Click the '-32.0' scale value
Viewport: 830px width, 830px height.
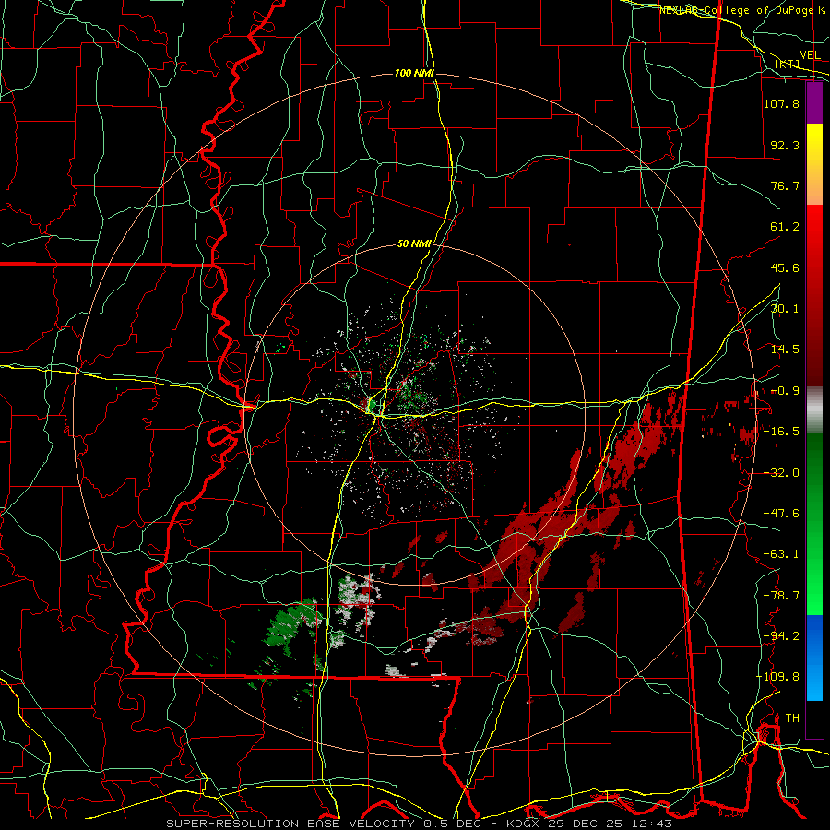781,473
